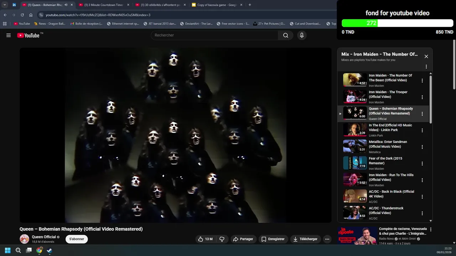Select AC/DC Thunderstruck playlist title
The width and height of the screenshot is (456, 256).
386,210
